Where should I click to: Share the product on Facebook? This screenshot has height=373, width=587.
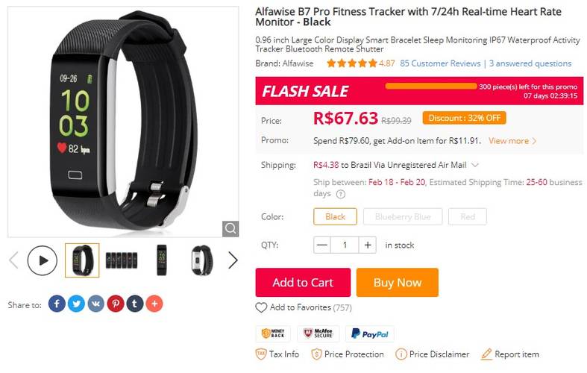tap(57, 304)
